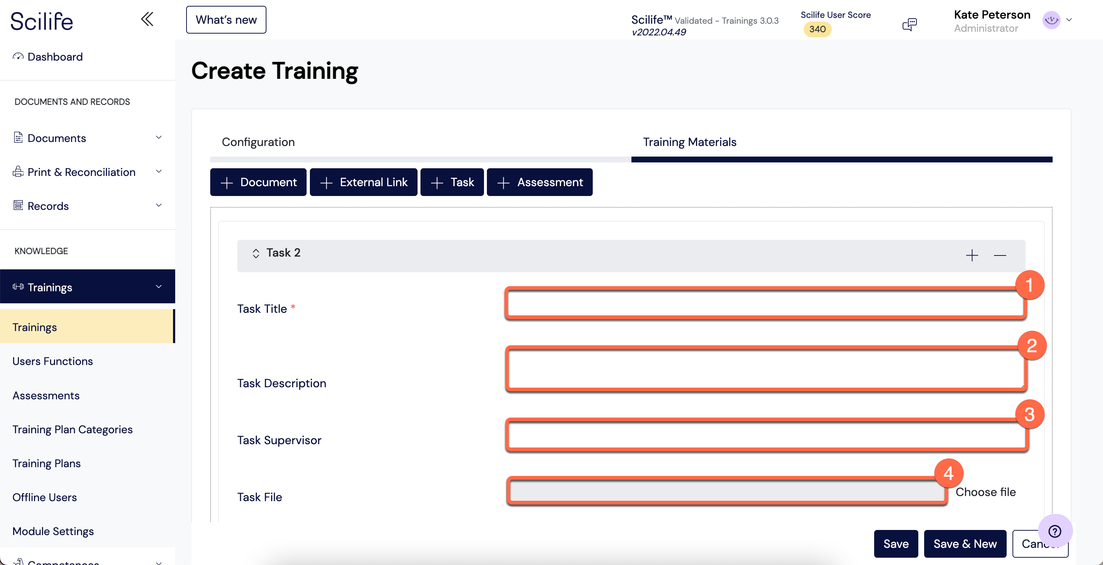1103x565 pixels.
Task: Click the plus icon in Task 2 header
Action: [972, 255]
